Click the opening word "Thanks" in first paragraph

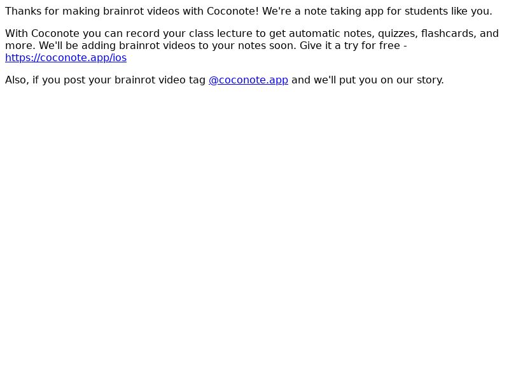tap(23, 11)
